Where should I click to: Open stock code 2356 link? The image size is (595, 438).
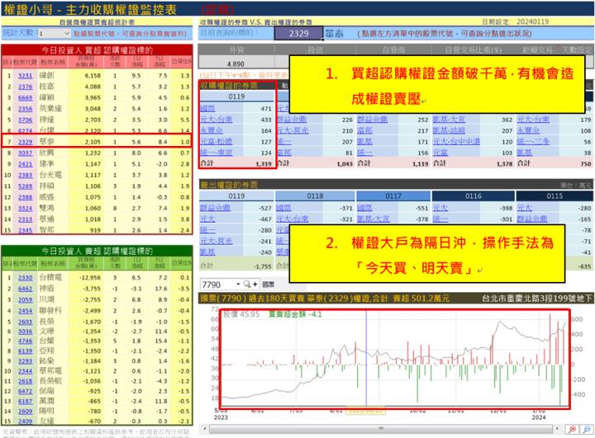coord(26,109)
